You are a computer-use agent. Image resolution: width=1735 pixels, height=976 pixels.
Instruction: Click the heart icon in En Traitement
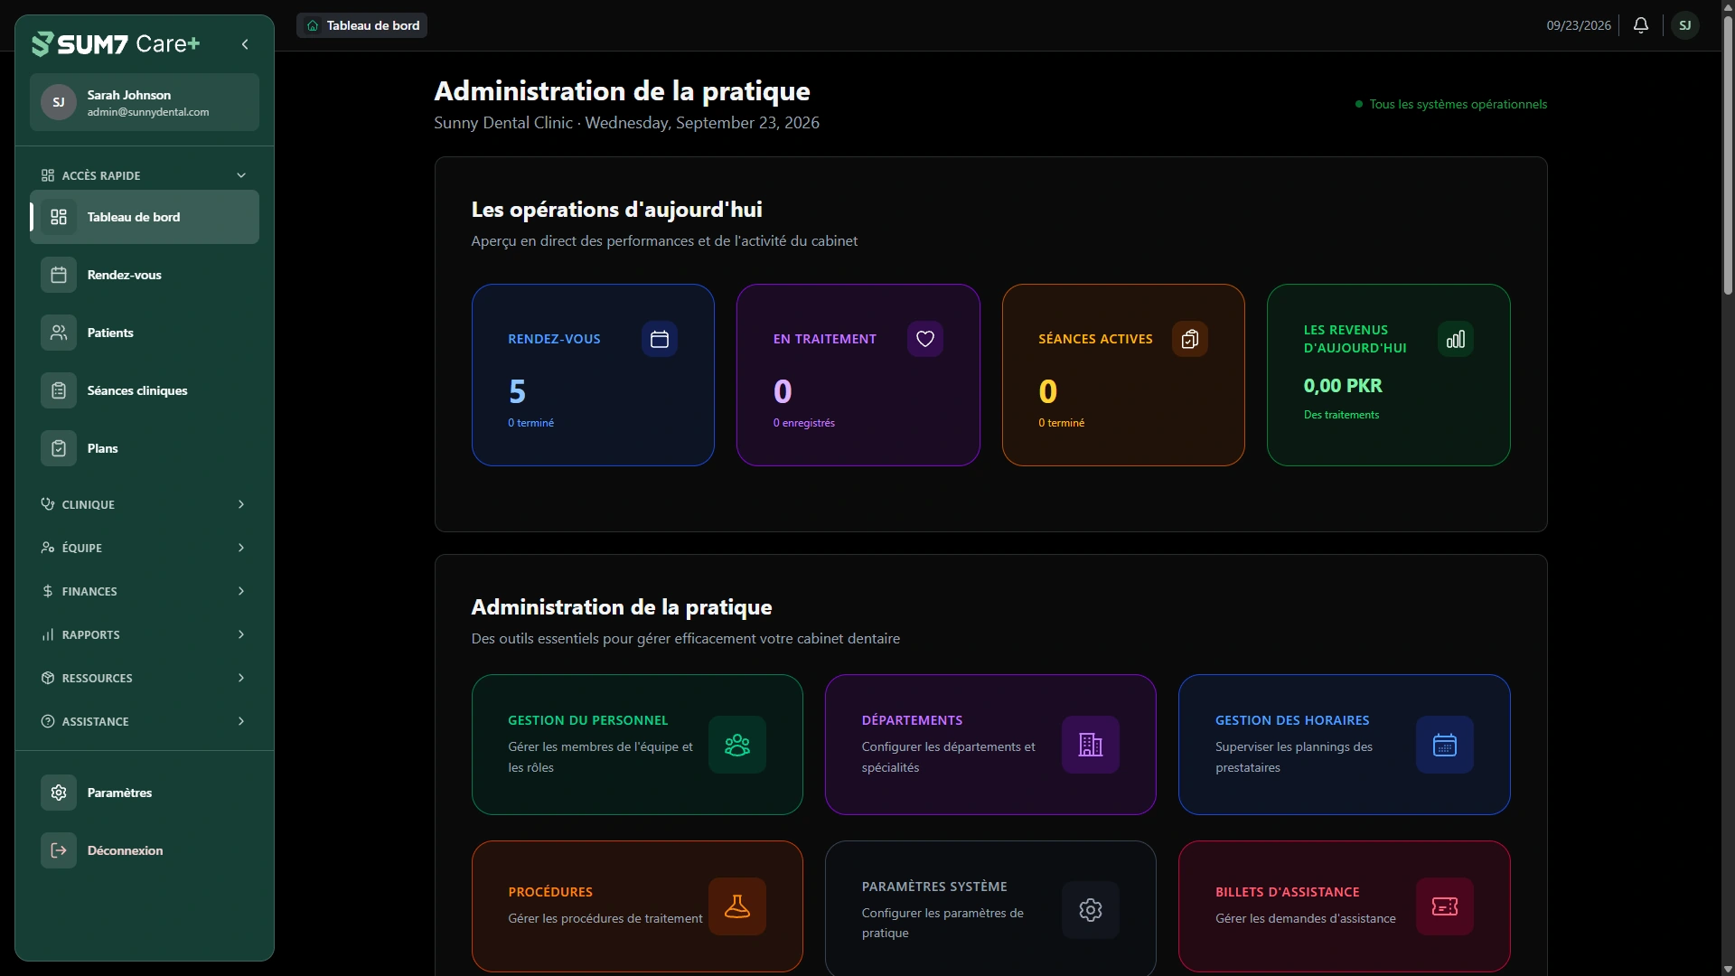click(x=925, y=339)
